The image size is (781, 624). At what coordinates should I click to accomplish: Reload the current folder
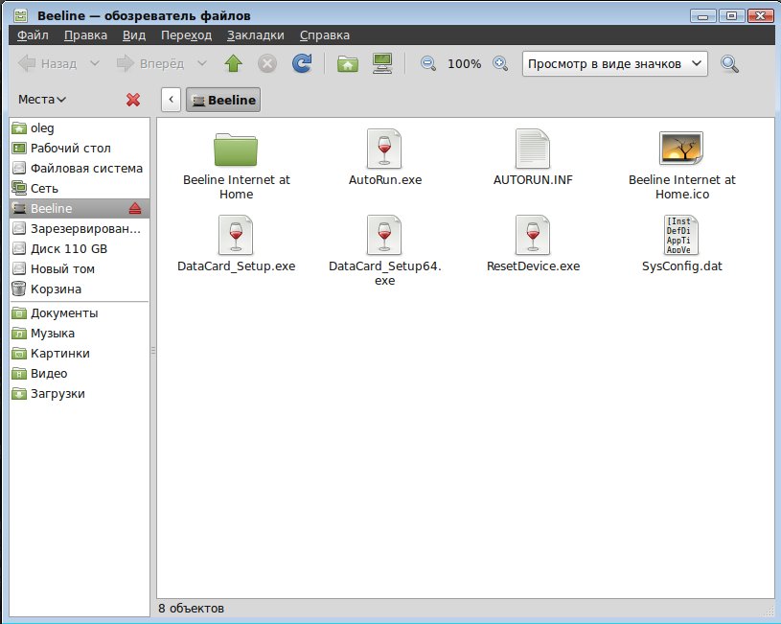pyautogui.click(x=302, y=64)
